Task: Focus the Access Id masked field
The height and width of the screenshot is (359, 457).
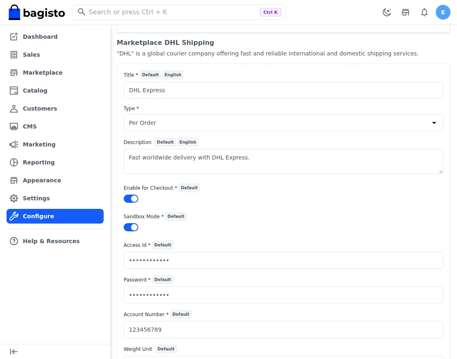Action: [x=283, y=260]
